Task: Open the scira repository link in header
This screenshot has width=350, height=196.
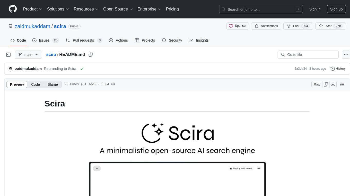Action: point(60,26)
